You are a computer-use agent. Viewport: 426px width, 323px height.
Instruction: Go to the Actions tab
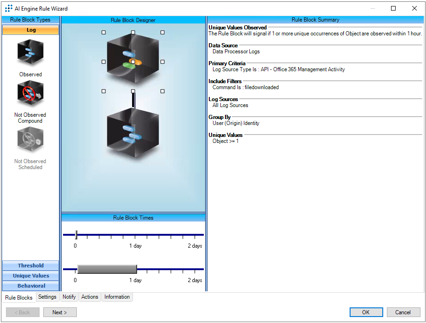pos(90,297)
